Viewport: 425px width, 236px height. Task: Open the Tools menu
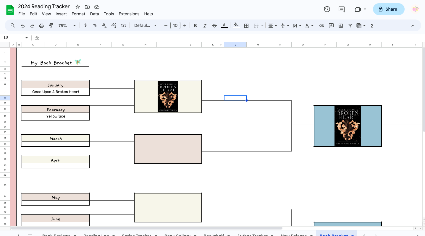(x=109, y=14)
